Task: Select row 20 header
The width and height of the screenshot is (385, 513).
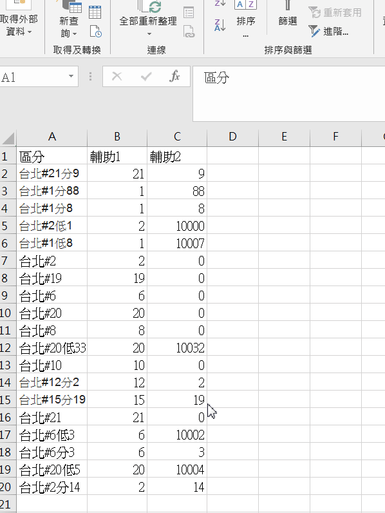Action: (8, 487)
